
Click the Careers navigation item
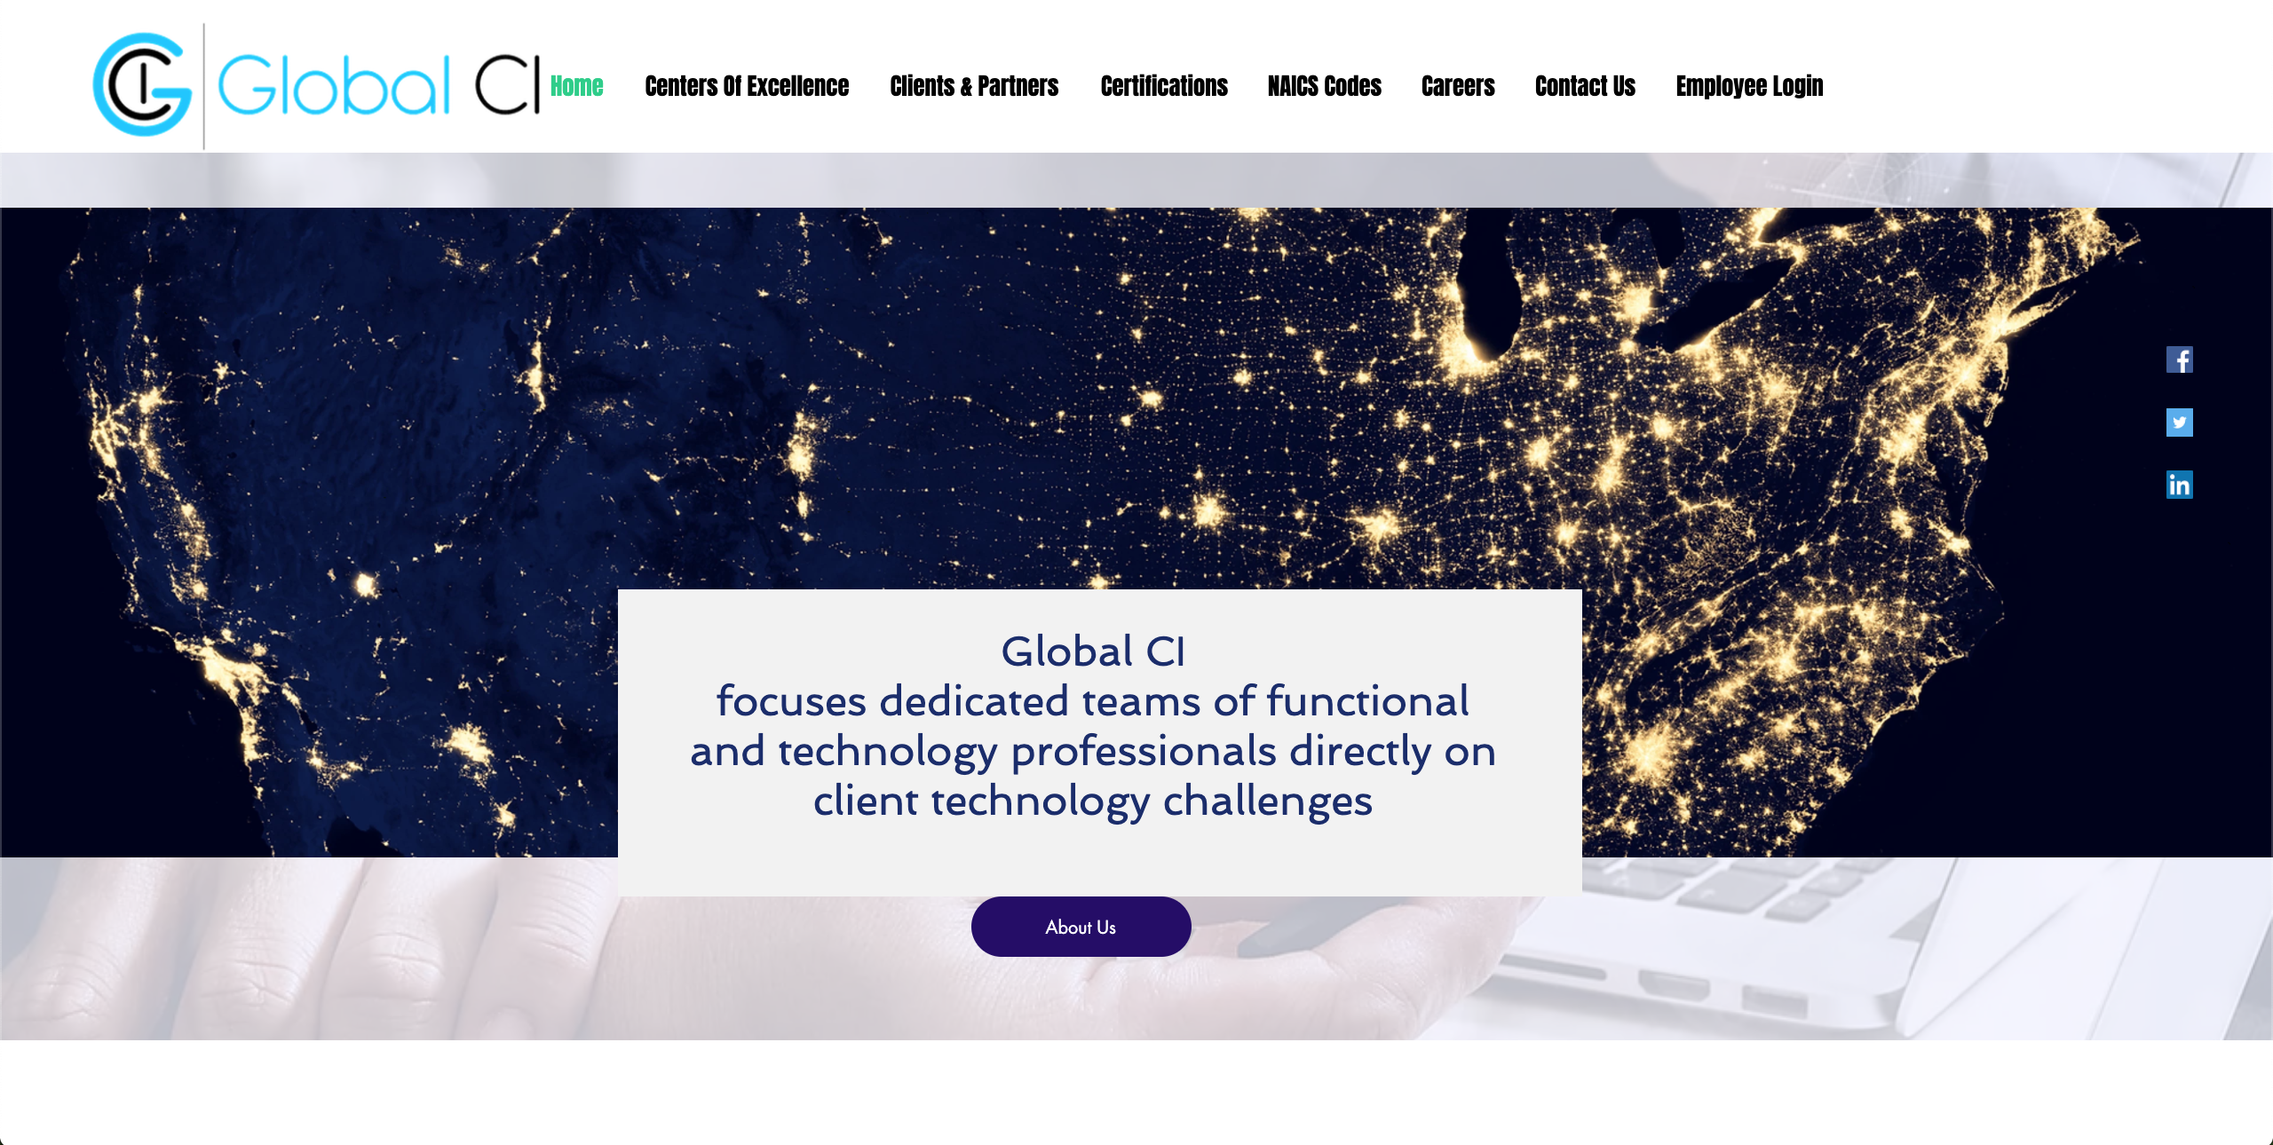[1458, 84]
